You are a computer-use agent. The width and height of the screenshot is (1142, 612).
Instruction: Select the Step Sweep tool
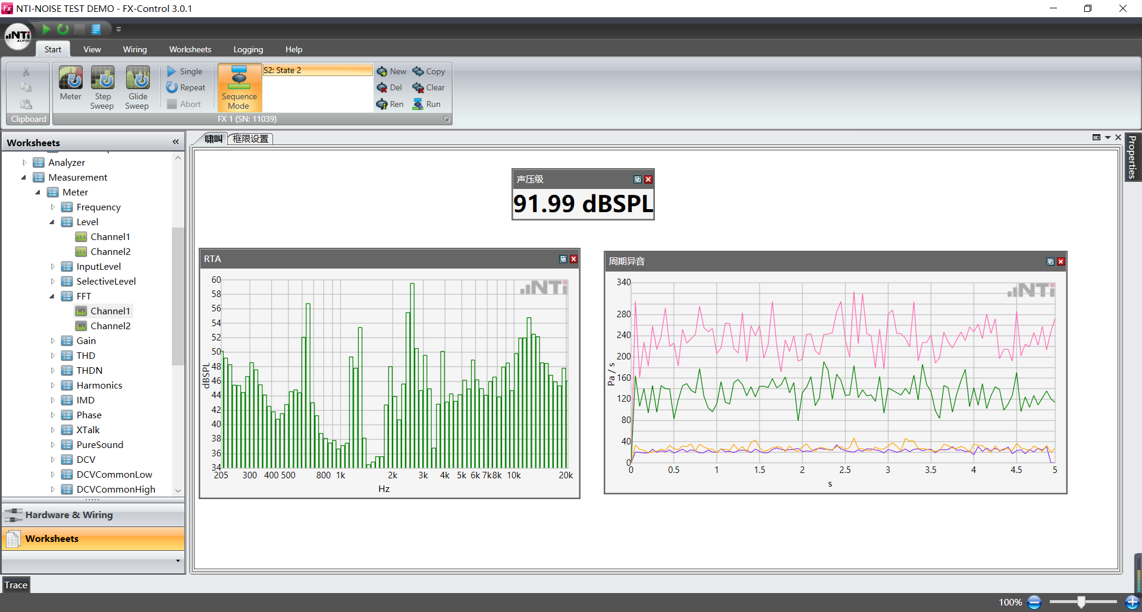tap(102, 78)
